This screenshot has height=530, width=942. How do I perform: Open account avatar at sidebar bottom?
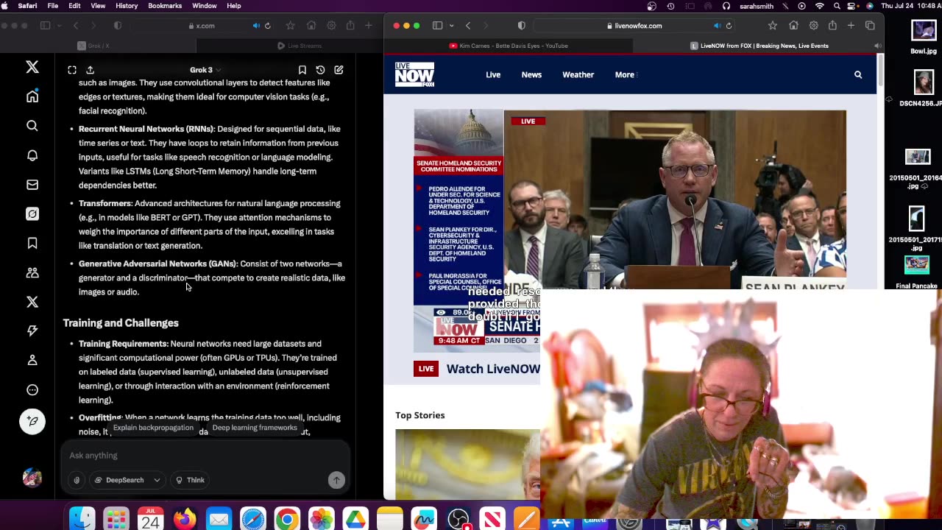coord(32,477)
